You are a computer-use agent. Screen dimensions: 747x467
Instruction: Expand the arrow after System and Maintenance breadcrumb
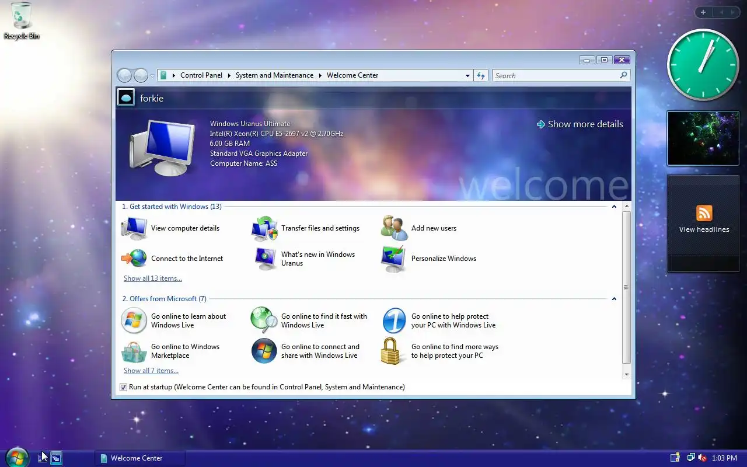click(320, 75)
